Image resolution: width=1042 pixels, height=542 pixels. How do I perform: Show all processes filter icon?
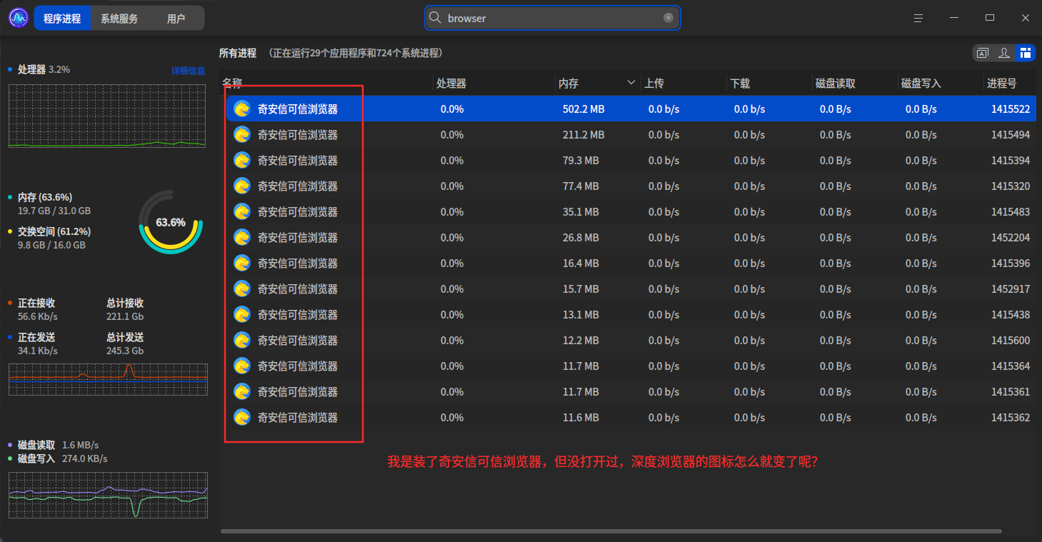coord(1026,53)
